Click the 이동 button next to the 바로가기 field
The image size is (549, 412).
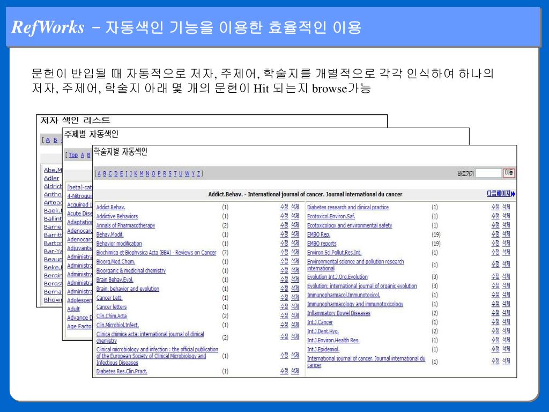point(509,173)
